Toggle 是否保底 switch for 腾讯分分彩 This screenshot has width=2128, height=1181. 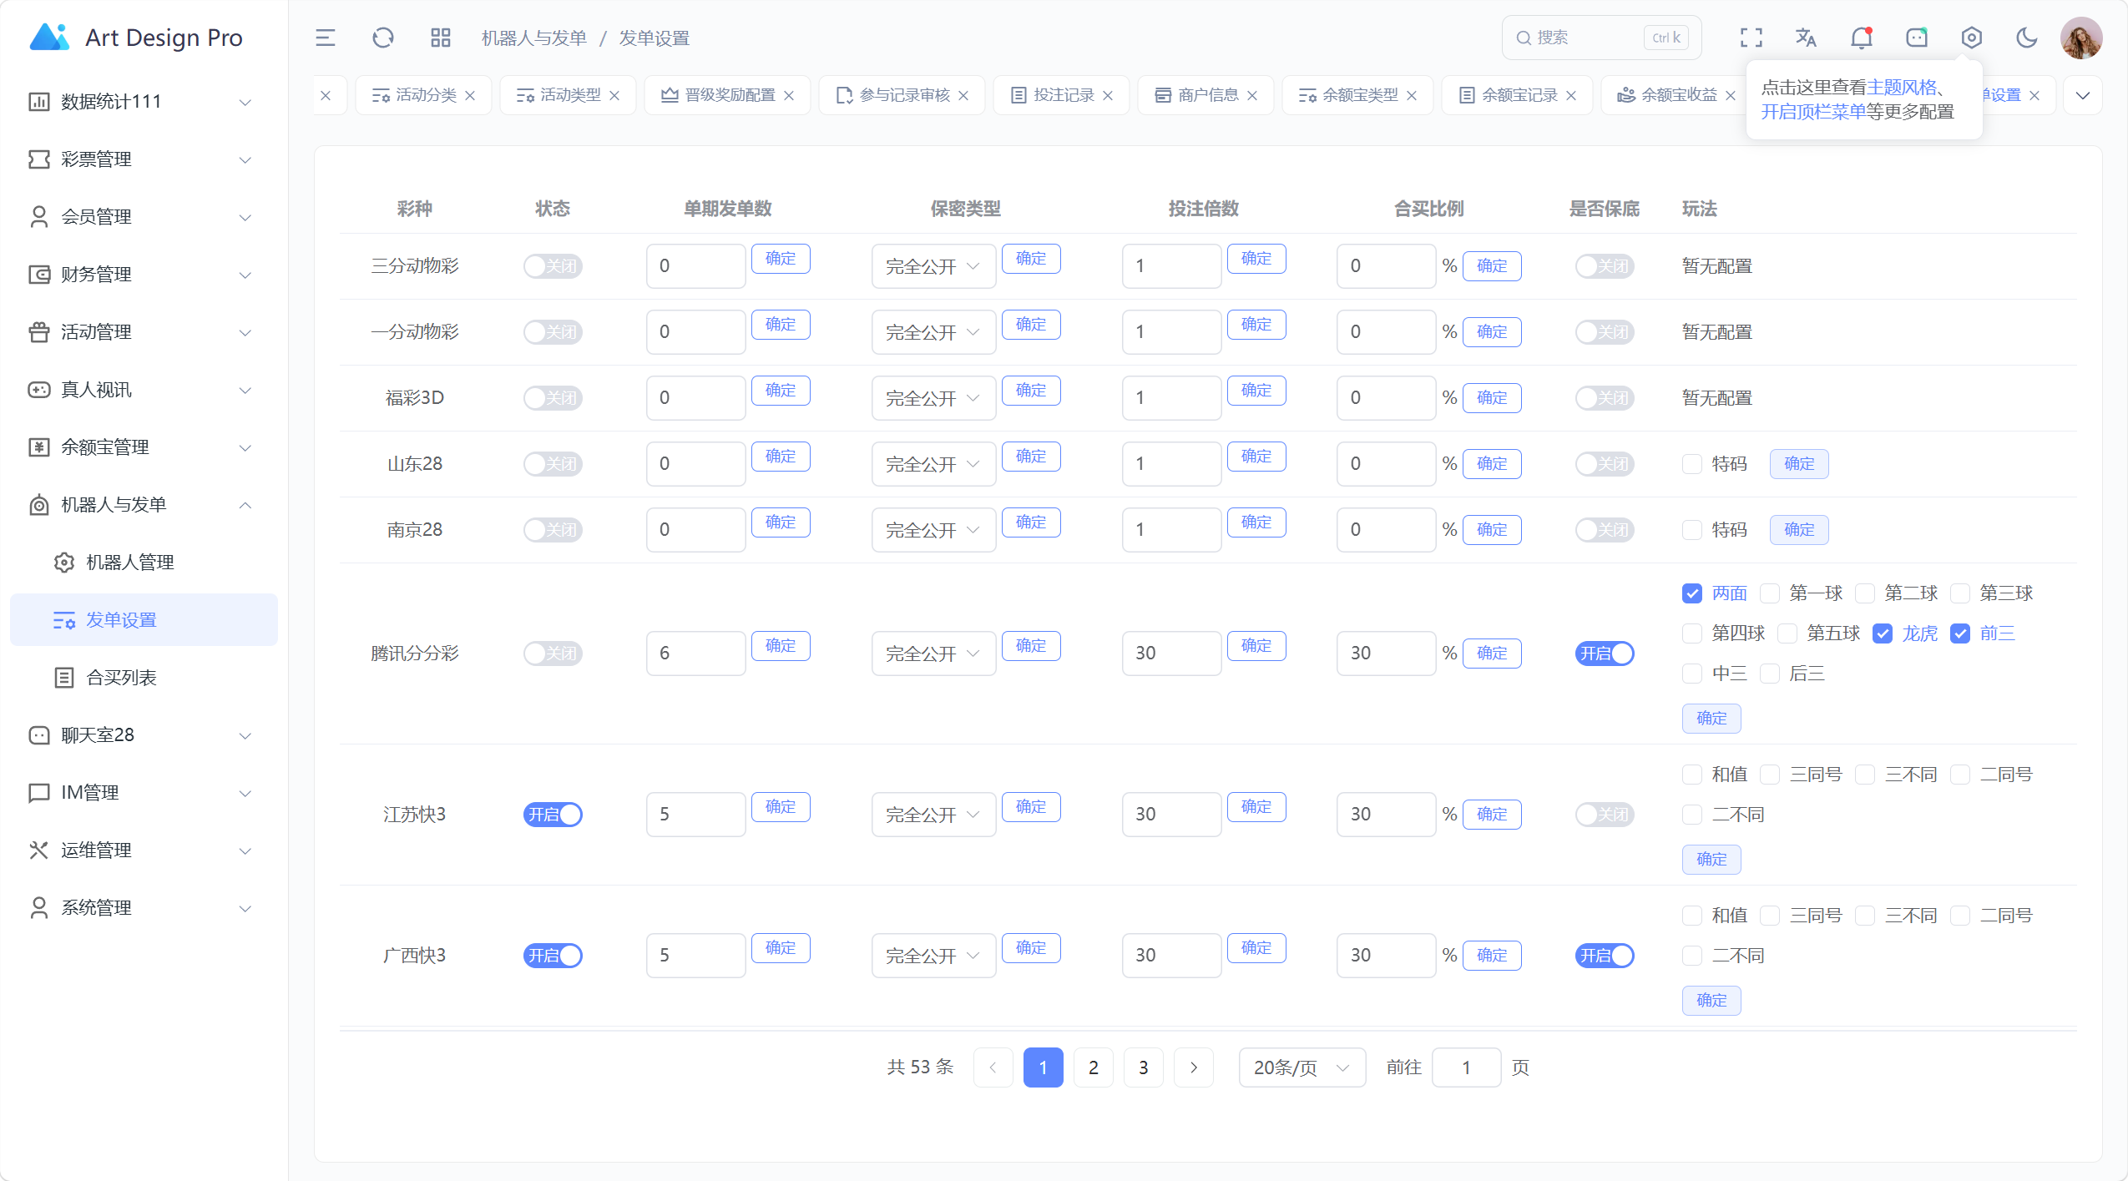1605,654
